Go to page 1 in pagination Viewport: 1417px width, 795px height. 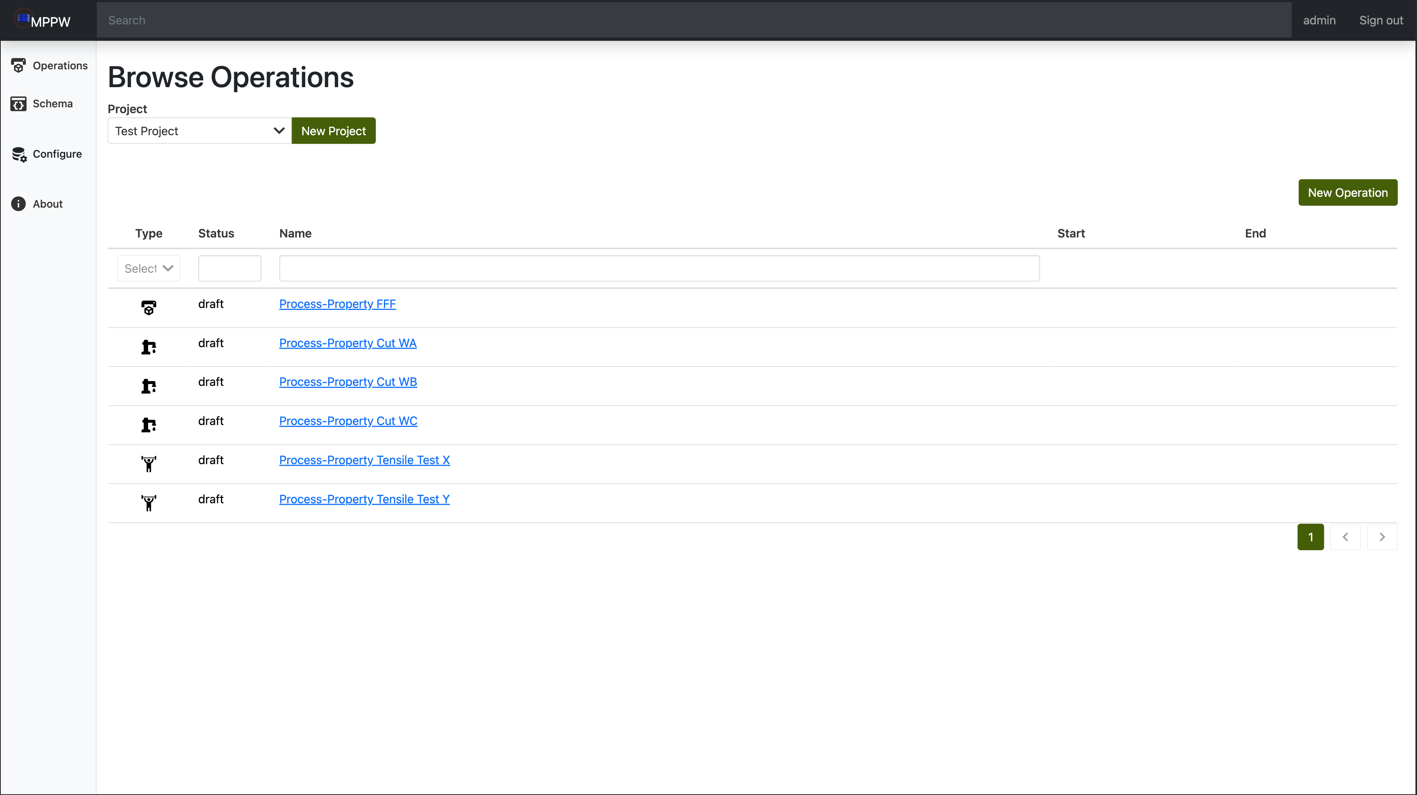[1310, 537]
